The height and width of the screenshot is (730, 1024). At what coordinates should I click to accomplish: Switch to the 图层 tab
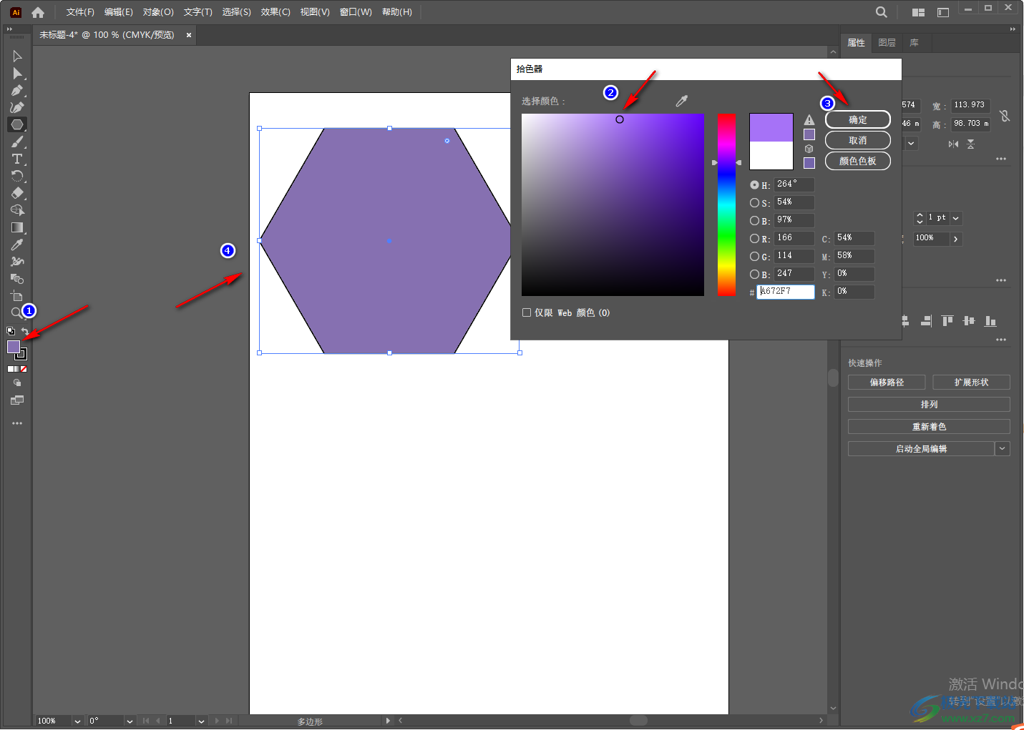click(887, 43)
